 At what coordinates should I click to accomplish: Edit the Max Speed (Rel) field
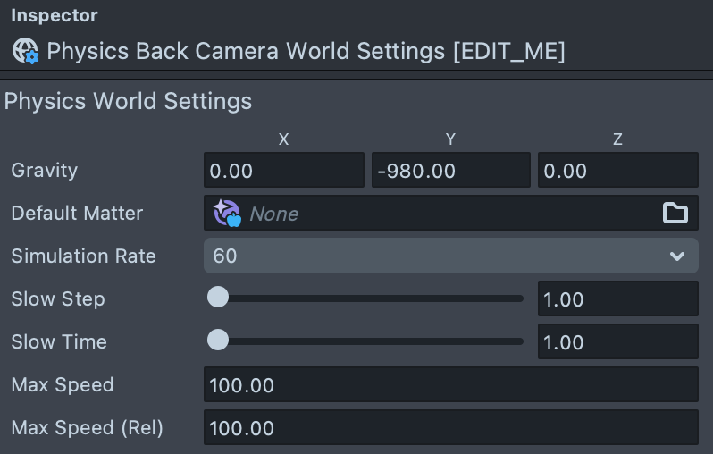tap(450, 428)
